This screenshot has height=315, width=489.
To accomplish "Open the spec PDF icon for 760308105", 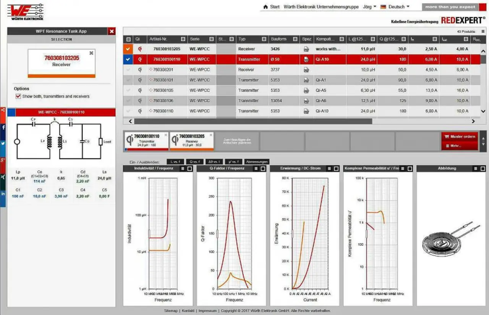I will tap(306, 90).
